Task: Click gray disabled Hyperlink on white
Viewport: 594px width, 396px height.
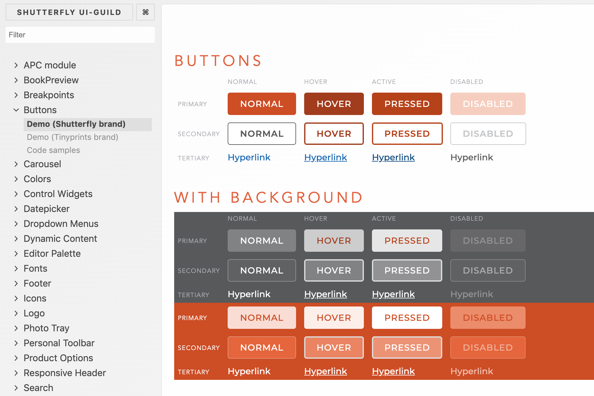Action: pyautogui.click(x=472, y=158)
